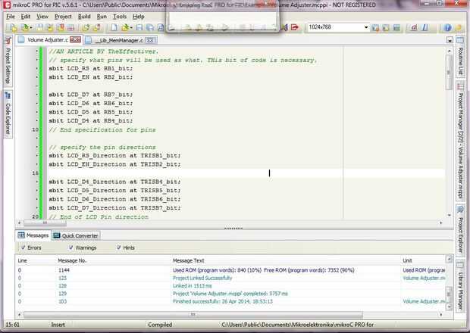
Task: Switch to the __Lib_MemManager.c tab
Action: pos(117,40)
